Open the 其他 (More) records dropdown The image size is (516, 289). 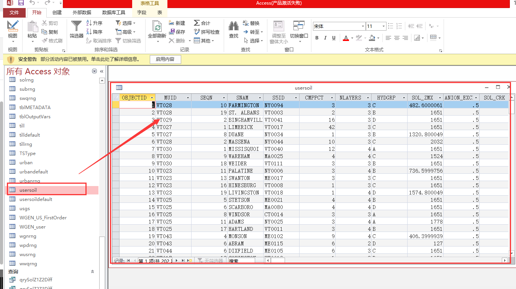click(x=204, y=41)
